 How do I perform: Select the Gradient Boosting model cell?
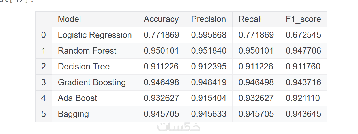point(92,82)
